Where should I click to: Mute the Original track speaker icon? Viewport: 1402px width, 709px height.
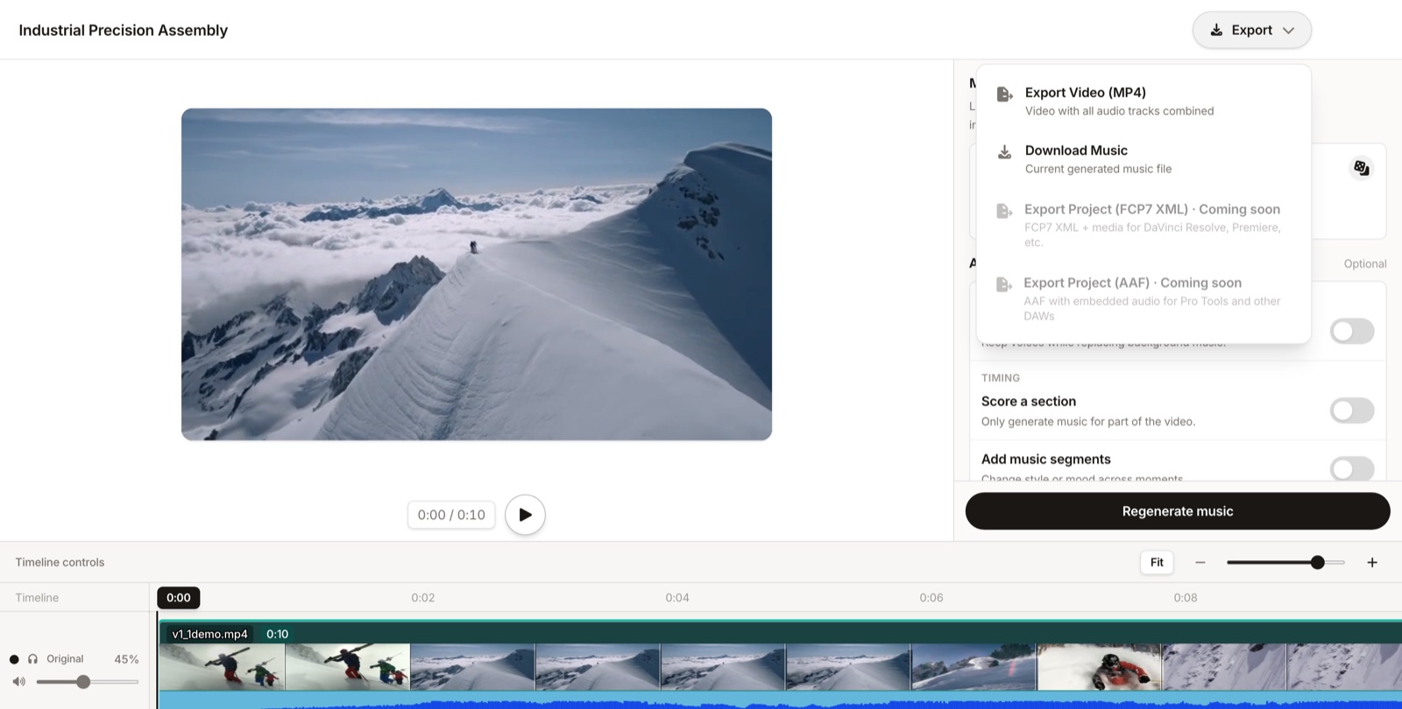pos(19,681)
